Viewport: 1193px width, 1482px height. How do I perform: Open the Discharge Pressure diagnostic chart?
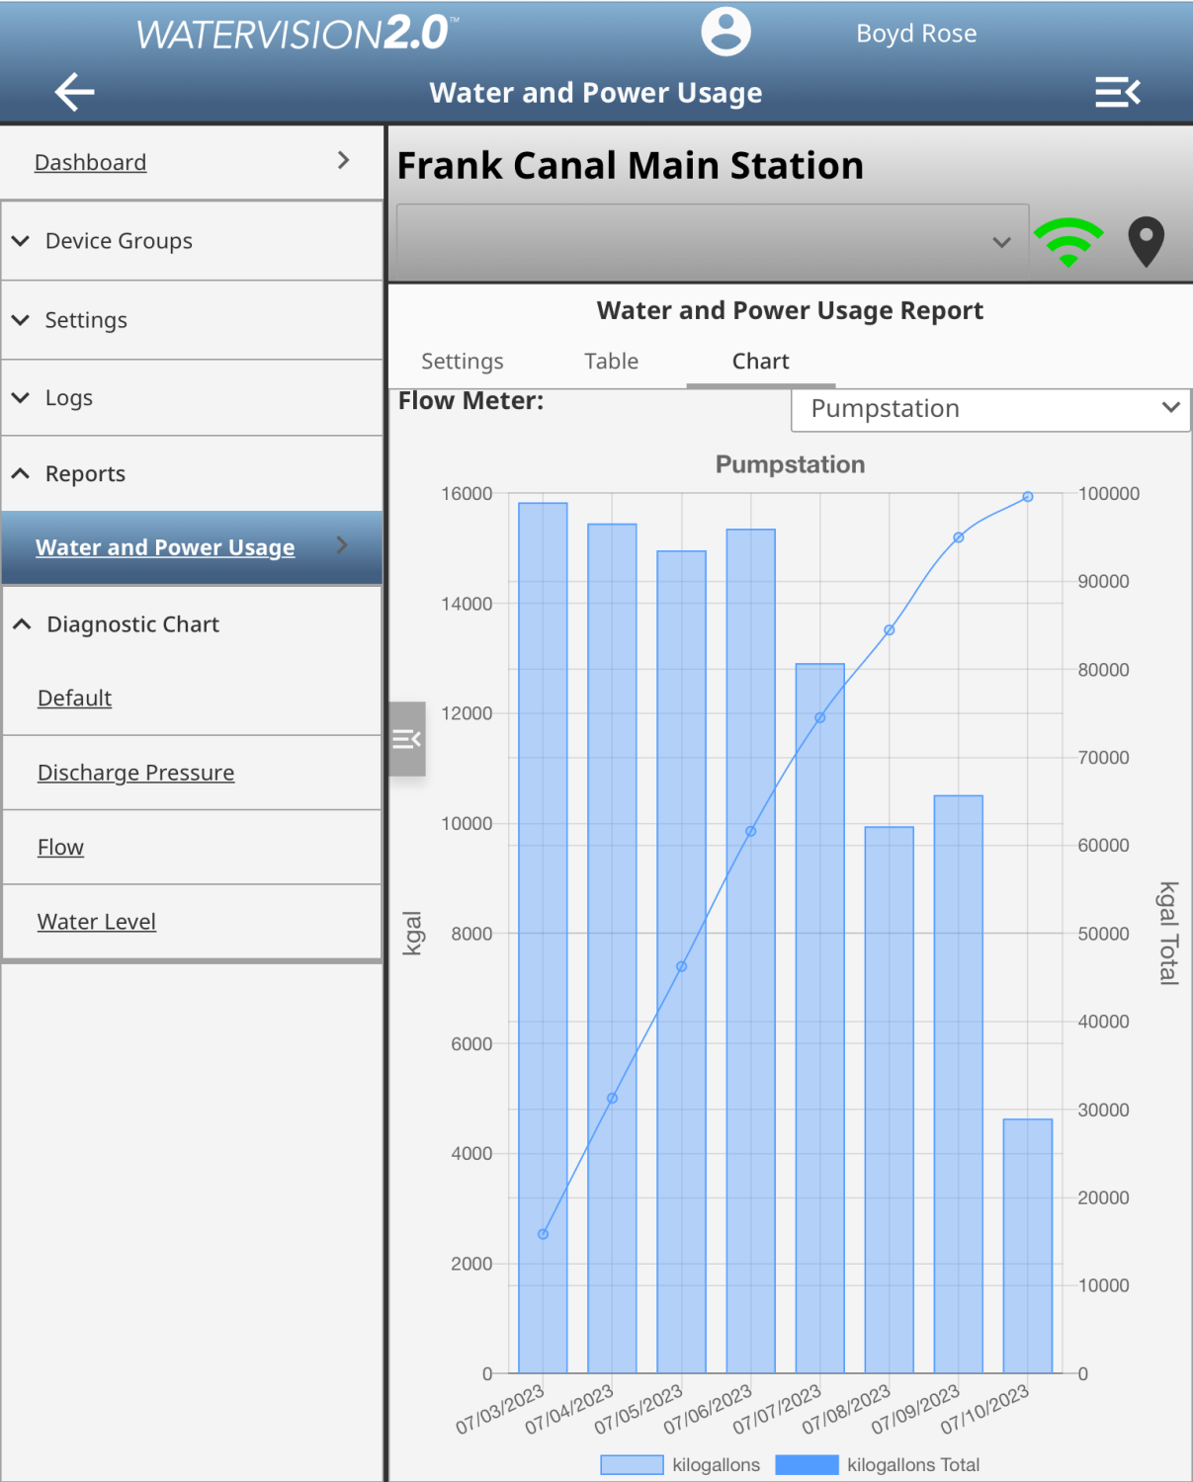coord(135,773)
